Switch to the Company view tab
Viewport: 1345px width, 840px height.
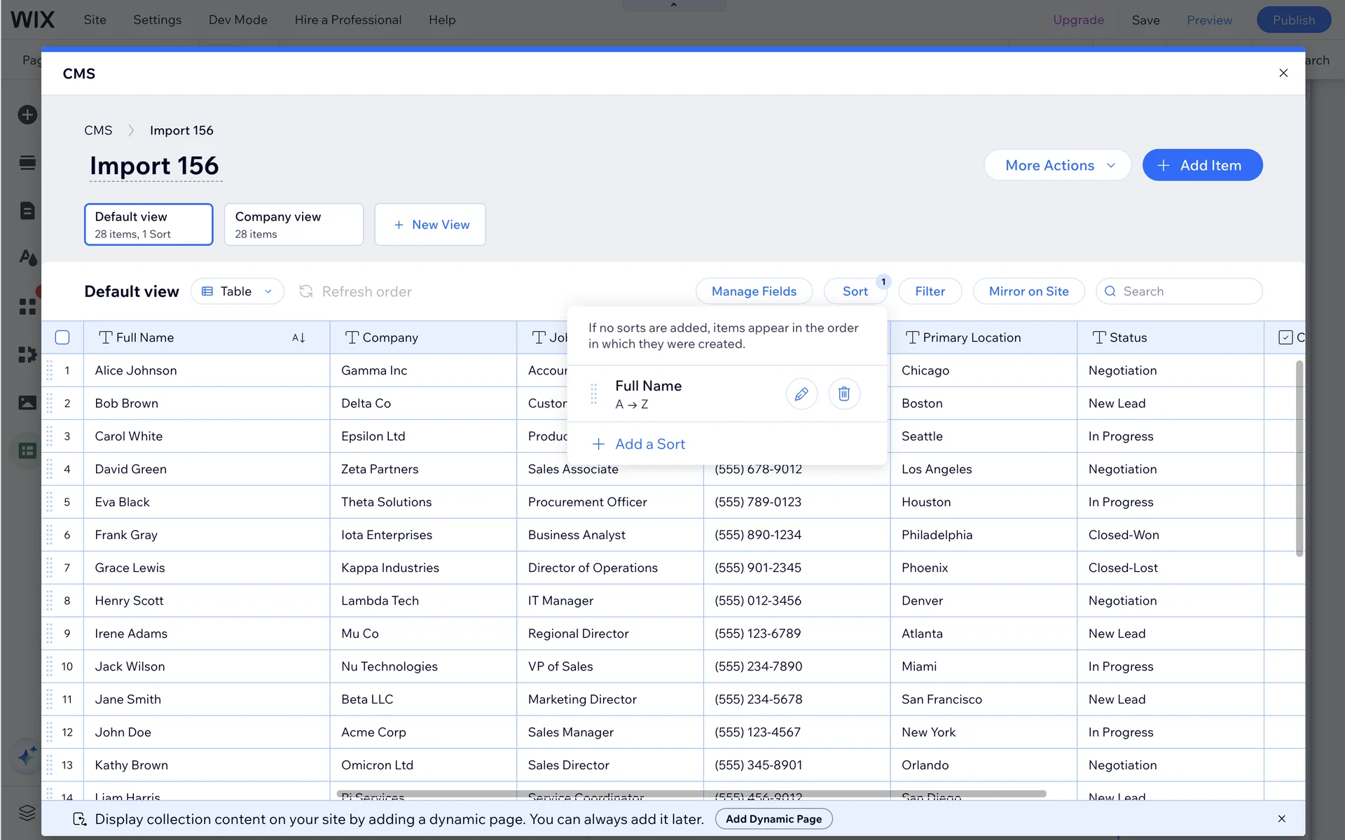[x=294, y=225]
